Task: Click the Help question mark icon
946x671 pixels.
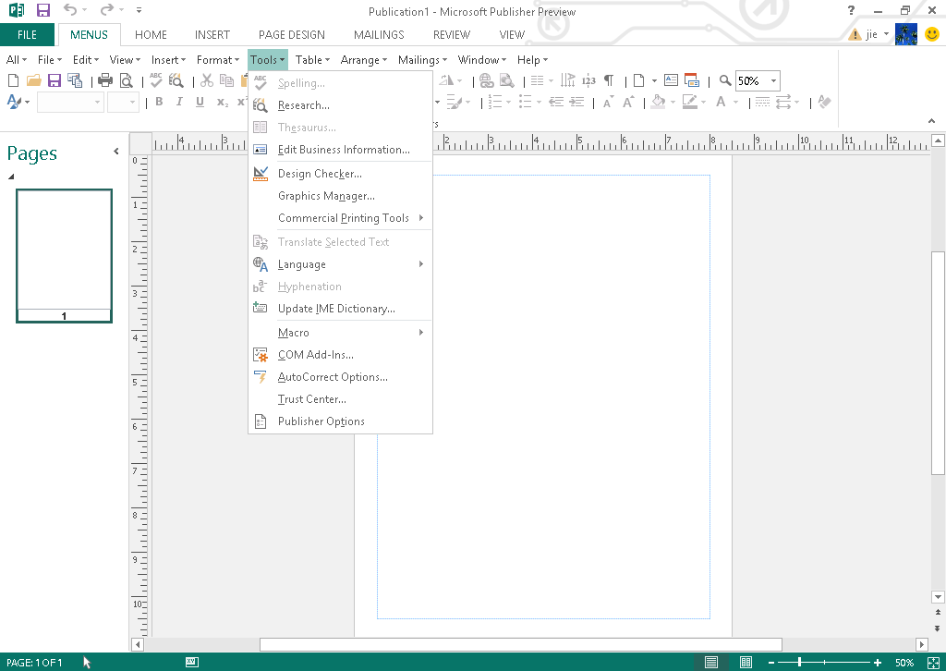Action: (851, 10)
